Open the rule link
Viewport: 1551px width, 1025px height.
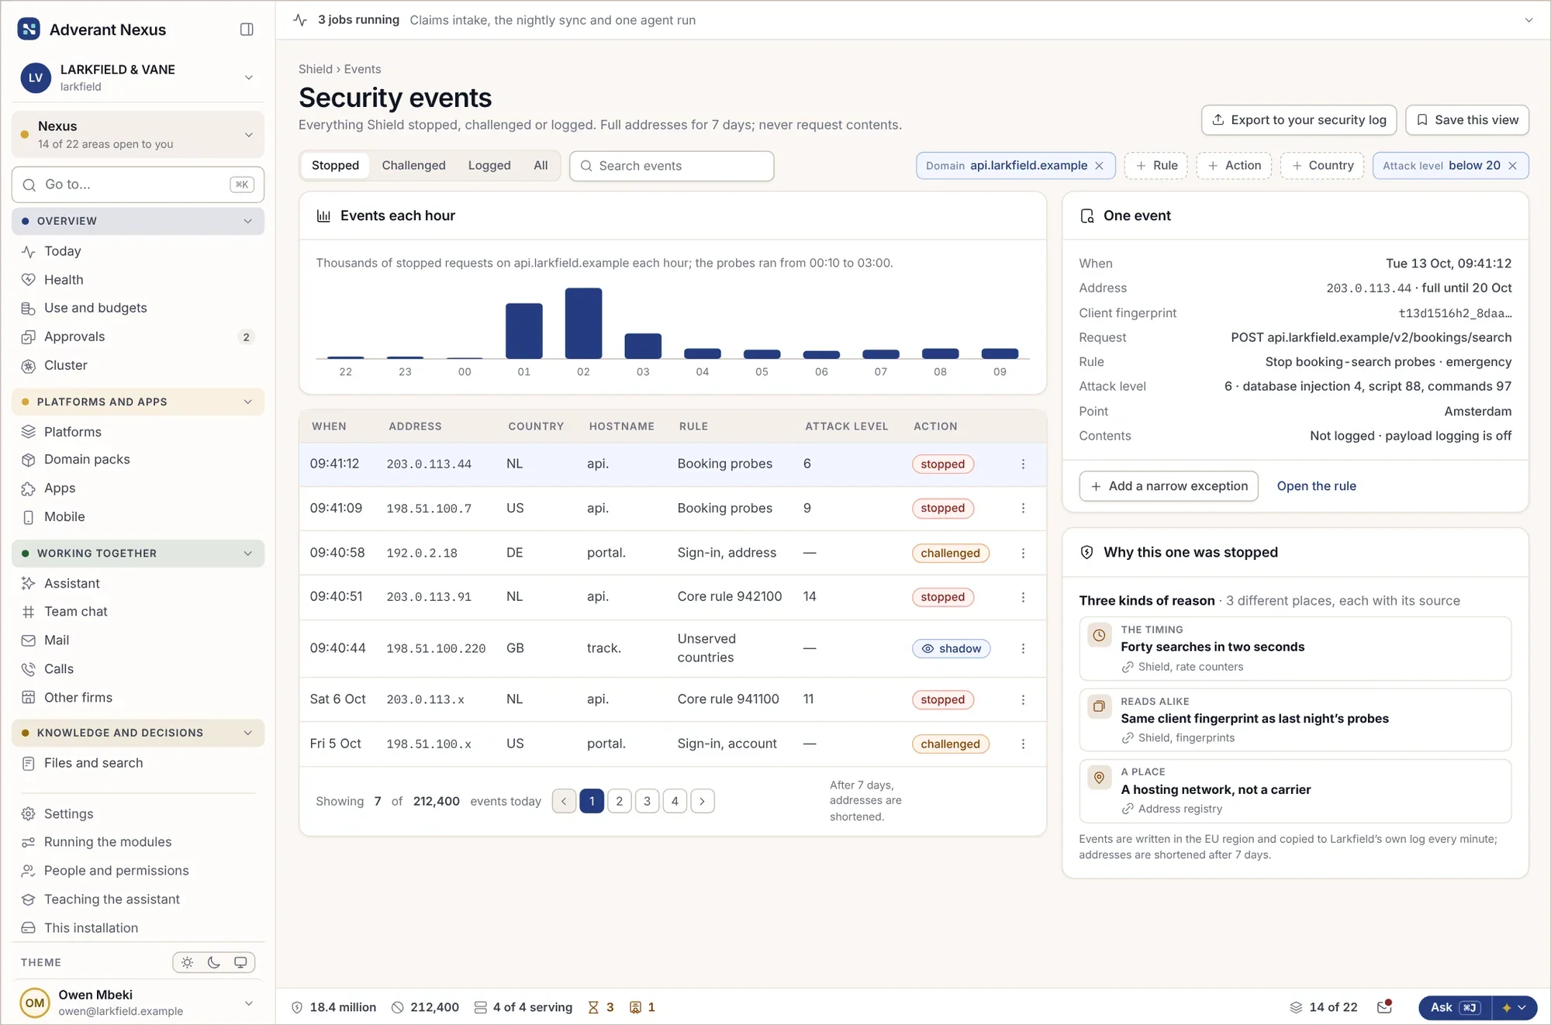tap(1316, 486)
